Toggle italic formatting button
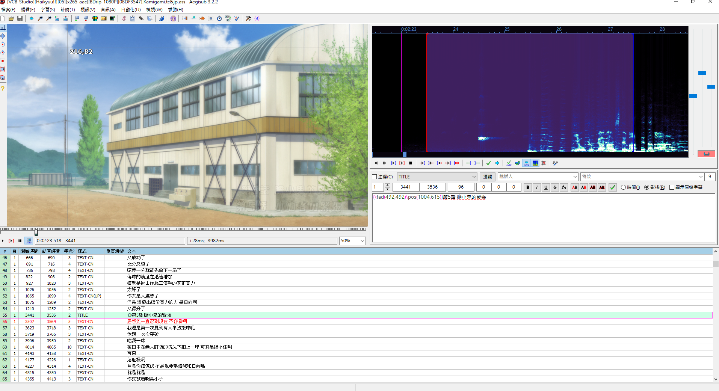 tap(537, 187)
